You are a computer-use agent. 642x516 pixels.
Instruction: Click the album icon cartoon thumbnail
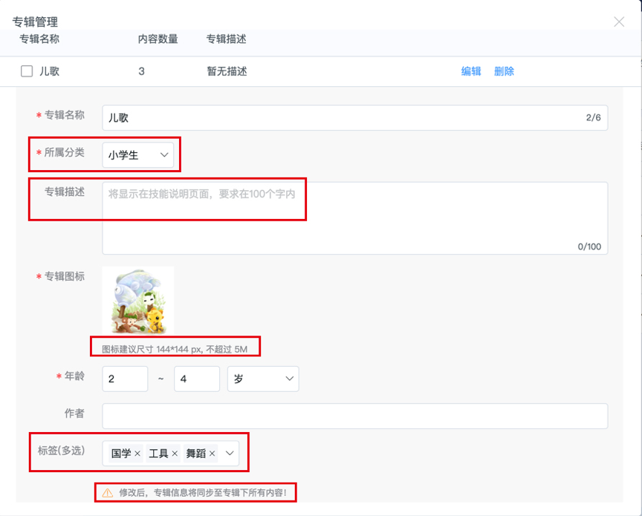click(x=138, y=301)
